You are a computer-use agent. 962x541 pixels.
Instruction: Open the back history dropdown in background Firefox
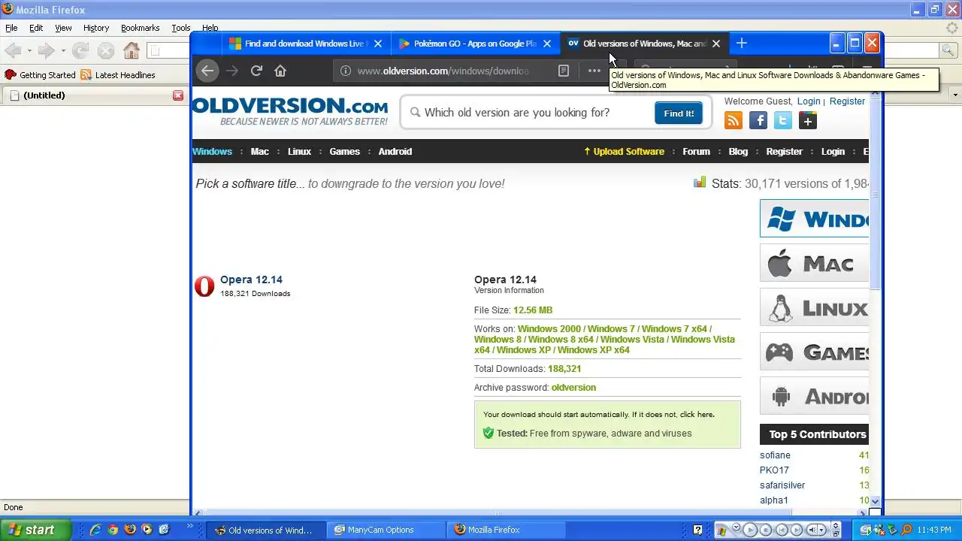point(29,50)
